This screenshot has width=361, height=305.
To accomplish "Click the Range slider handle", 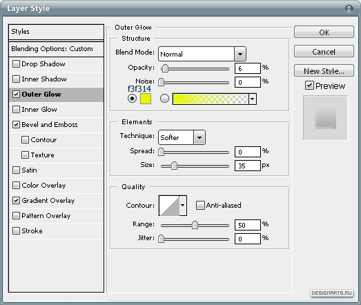I will pos(195,225).
